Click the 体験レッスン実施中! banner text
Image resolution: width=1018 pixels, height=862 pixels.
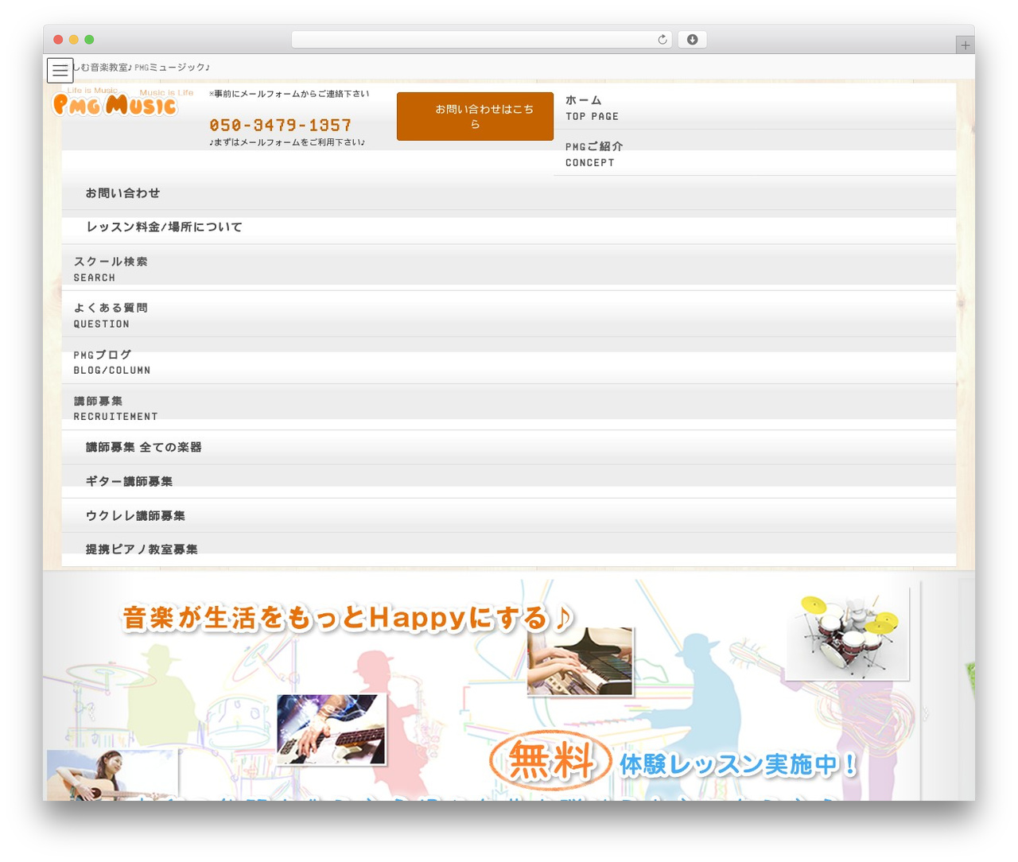739,765
